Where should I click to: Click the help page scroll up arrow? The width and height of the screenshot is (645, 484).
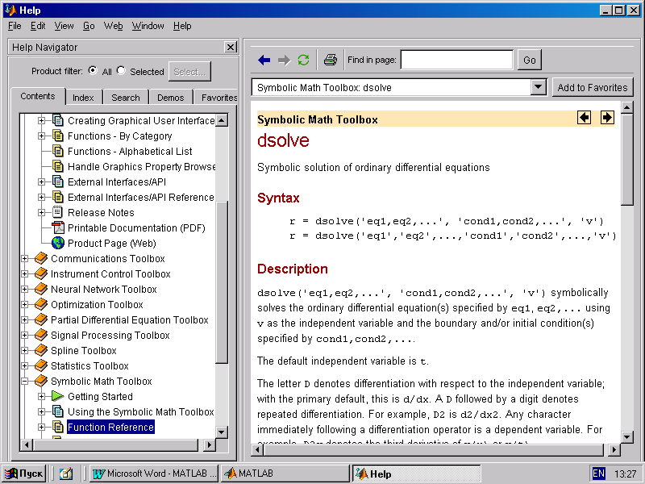627,108
